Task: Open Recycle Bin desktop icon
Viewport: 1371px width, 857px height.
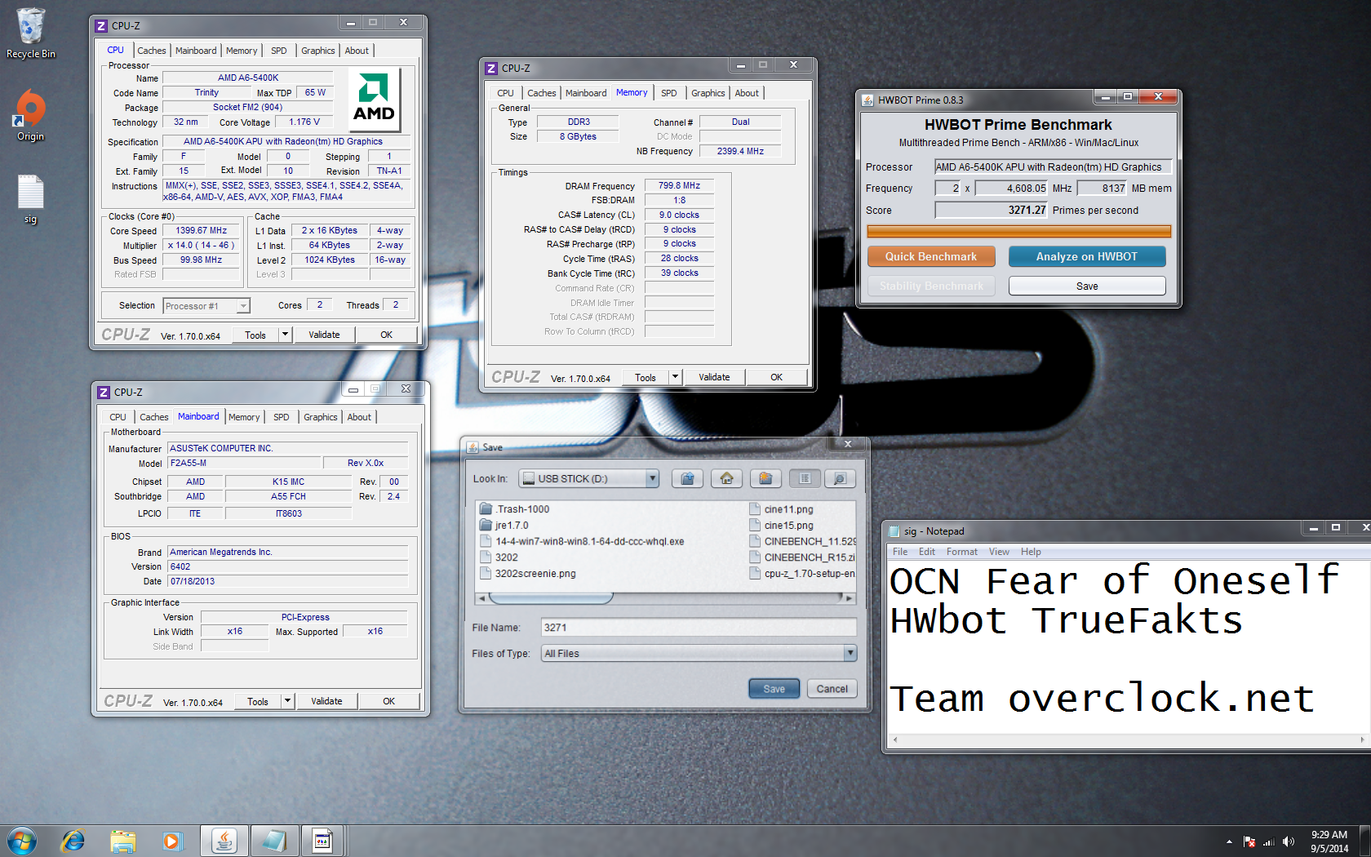Action: 31,33
